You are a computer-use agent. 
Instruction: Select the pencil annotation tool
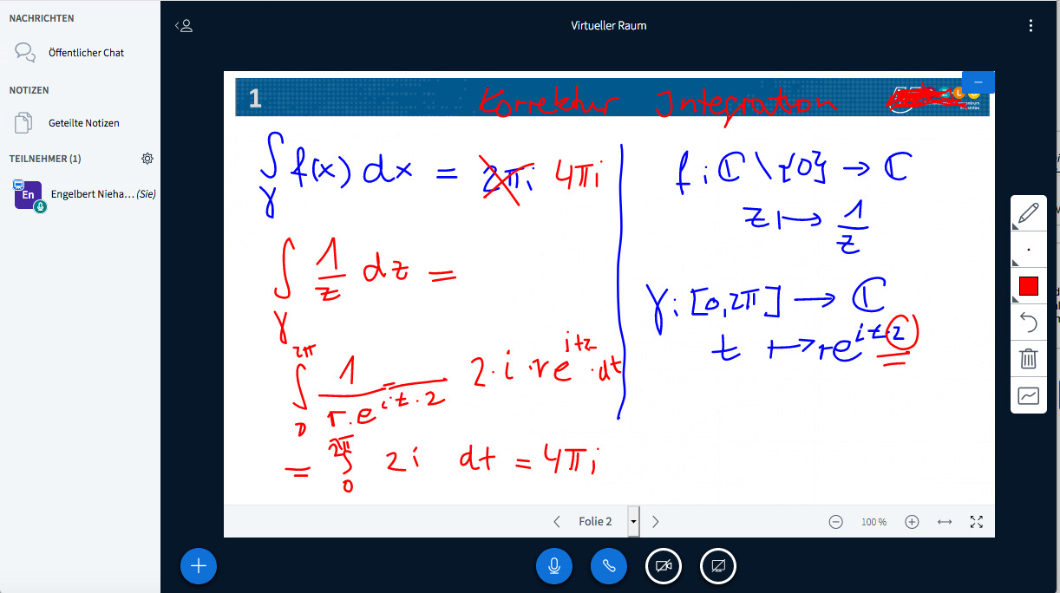(x=1028, y=212)
